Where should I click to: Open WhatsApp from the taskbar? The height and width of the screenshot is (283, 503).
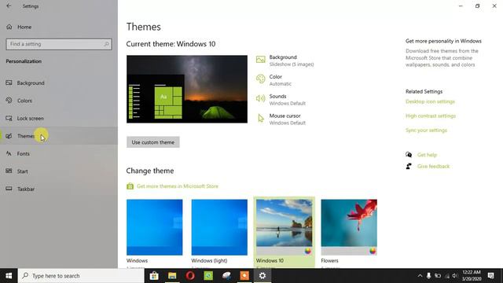click(208, 276)
